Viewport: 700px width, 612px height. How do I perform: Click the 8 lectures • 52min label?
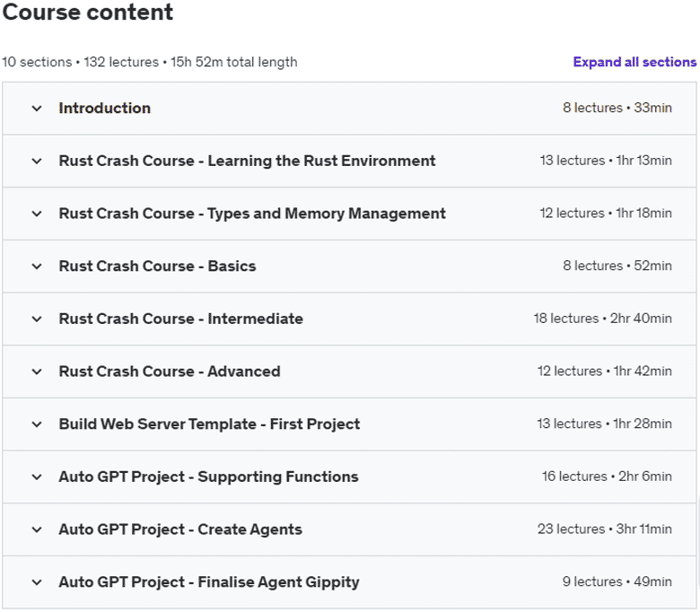point(617,266)
